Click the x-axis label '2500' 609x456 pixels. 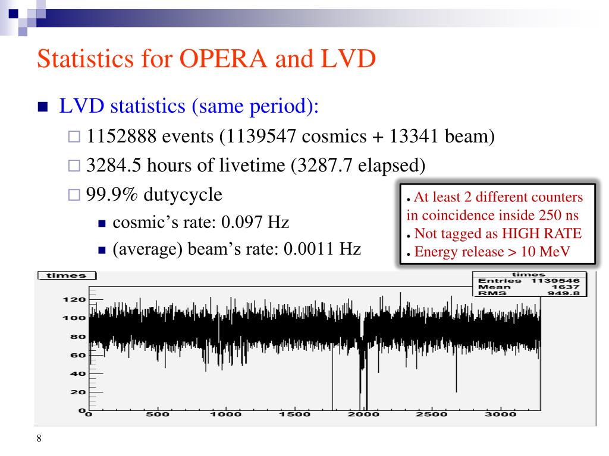[432, 414]
